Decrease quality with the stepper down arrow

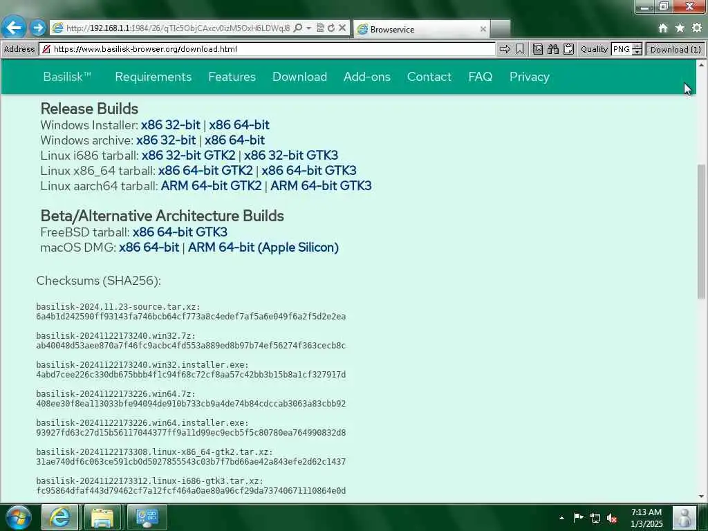click(637, 53)
